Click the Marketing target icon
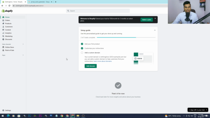The height and width of the screenshot is (118, 210). click(3, 36)
